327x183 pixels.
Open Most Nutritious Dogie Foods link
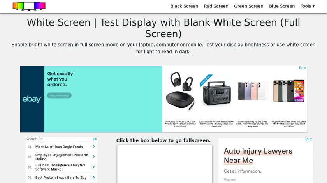pos(59,147)
